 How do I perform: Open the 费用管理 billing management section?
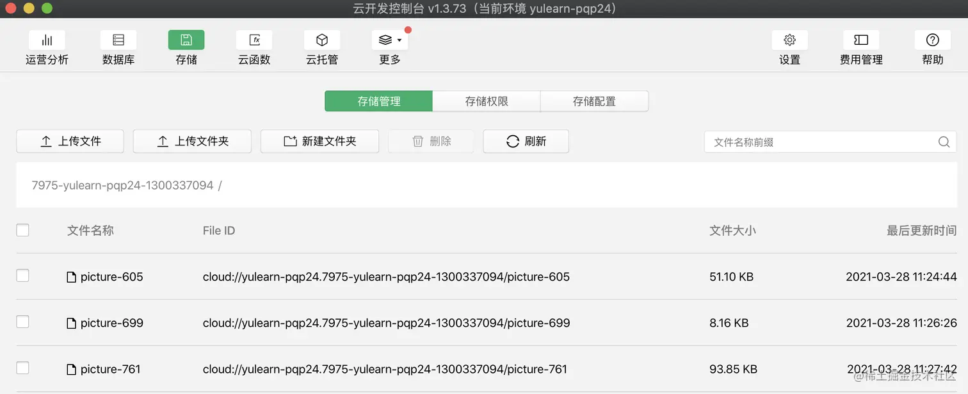(x=860, y=47)
